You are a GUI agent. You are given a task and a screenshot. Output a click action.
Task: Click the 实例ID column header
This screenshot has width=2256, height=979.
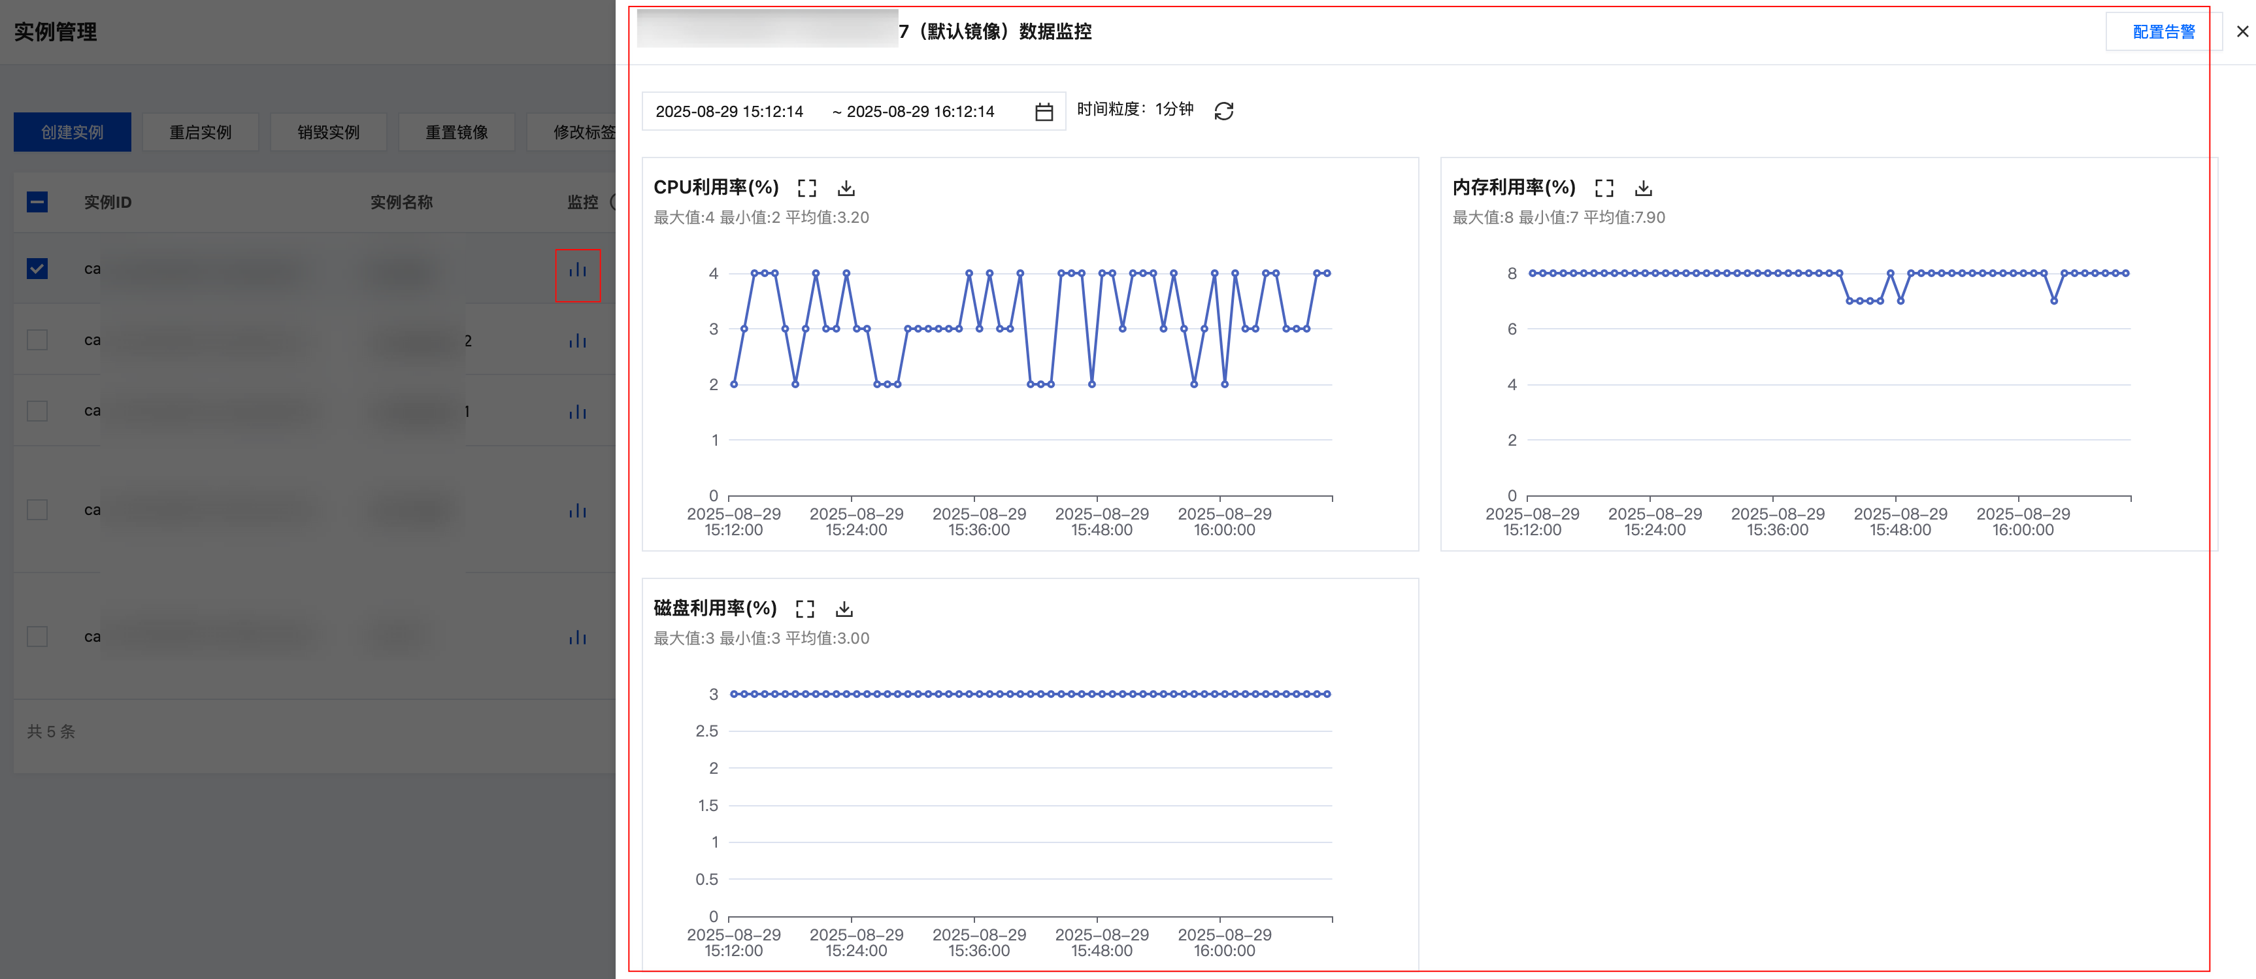point(108,201)
